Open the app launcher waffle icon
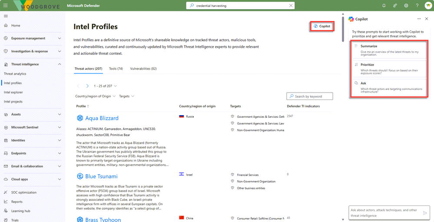The height and width of the screenshot is (222, 434). click(6, 6)
